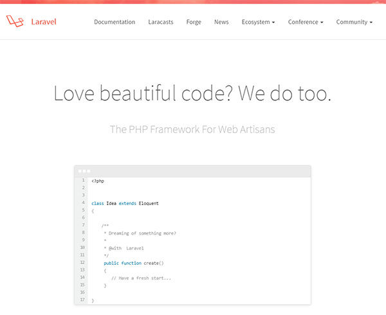386x315 pixels.
Task: Open the Conference dropdown
Action: 306,22
